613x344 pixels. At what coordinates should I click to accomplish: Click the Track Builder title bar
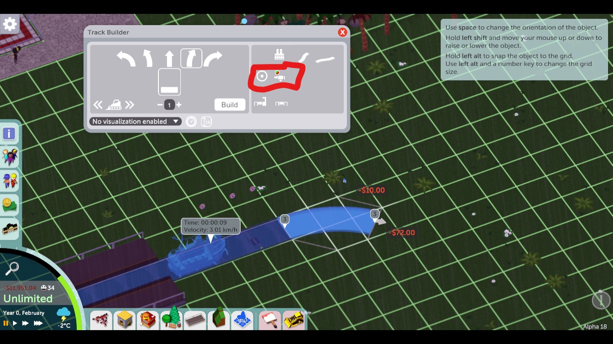[217, 32]
